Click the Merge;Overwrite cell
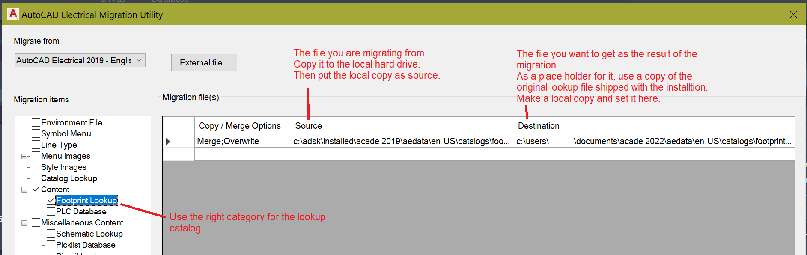The image size is (807, 255). pyautogui.click(x=243, y=141)
